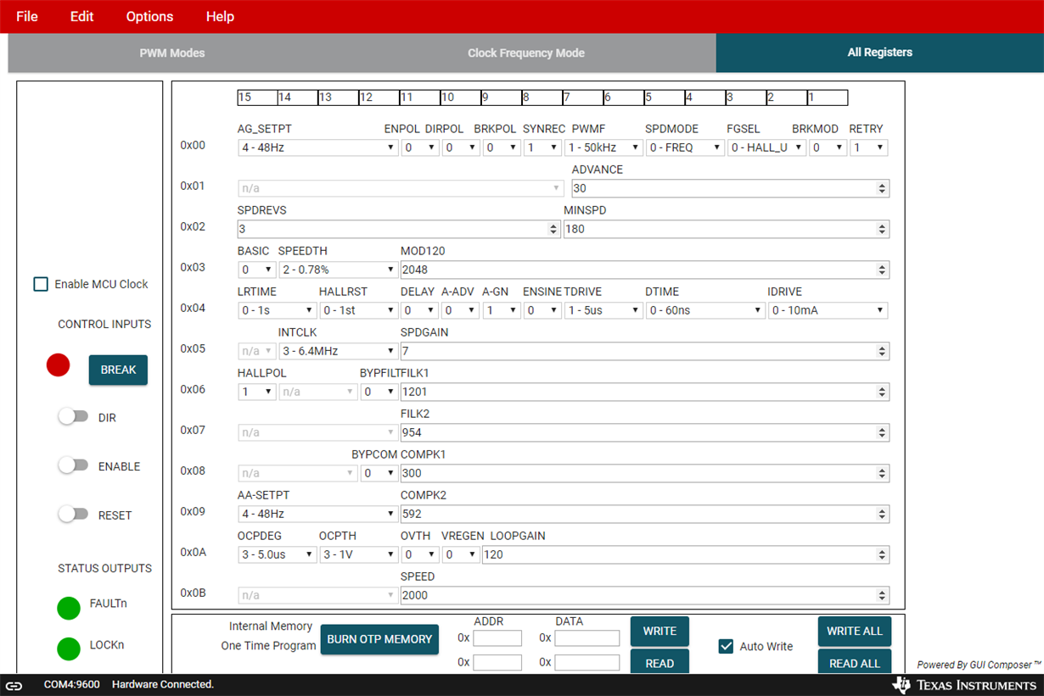Expand the DIRPOL dropdown
The image size is (1044, 696).
coord(461,148)
